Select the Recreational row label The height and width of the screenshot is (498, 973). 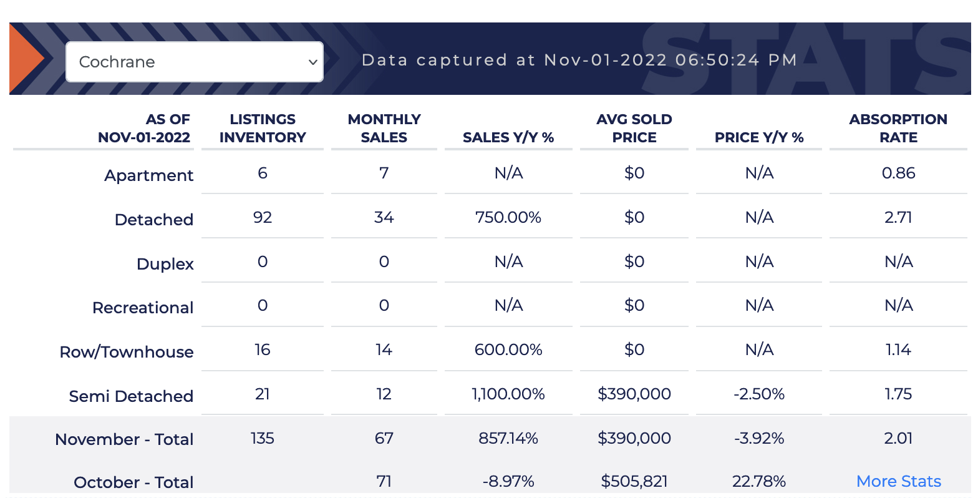point(143,308)
